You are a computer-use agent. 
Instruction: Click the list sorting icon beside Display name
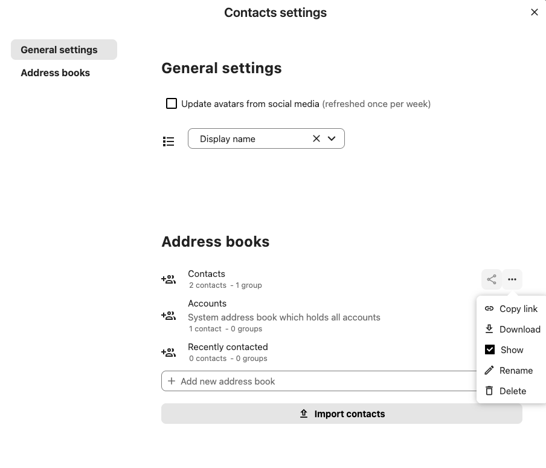coord(169,141)
